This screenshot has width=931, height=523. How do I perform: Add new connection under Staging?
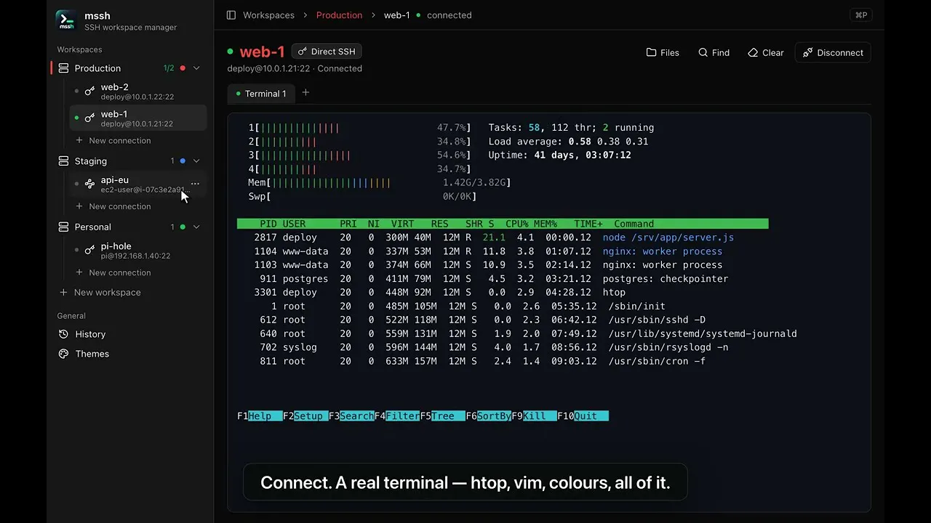click(113, 206)
